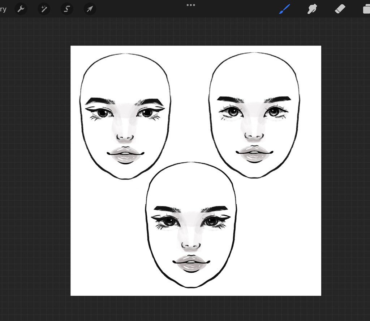Open the Adjustments magic wand menu
Viewport: 370px width, 321px height.
44,9
